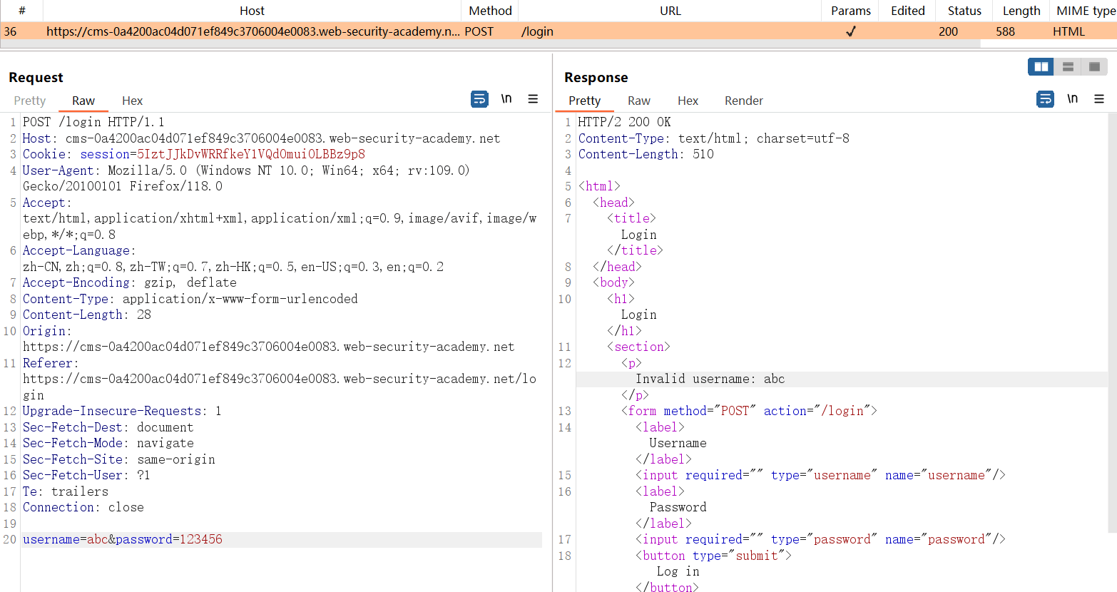The height and width of the screenshot is (592, 1117).
Task: Open the Request panel hamburger menu
Action: [533, 99]
